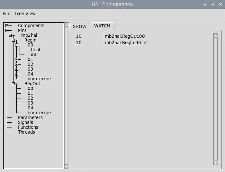Switch to the SHOW tab
The width and height of the screenshot is (225, 172).
[x=80, y=26]
